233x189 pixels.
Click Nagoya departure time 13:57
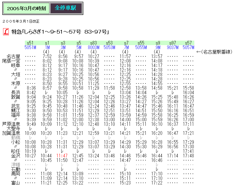(x=157, y=56)
